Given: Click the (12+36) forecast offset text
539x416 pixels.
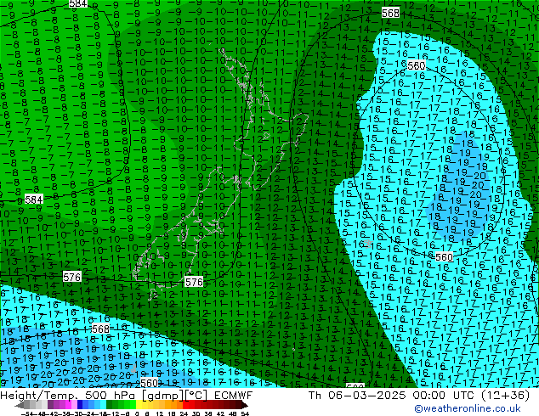Looking at the screenshot, I should coord(505,396).
